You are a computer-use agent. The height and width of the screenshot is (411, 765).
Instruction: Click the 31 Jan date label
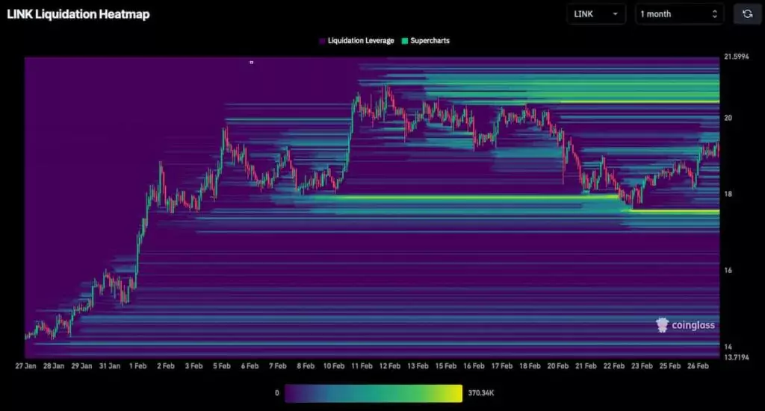[x=109, y=365]
